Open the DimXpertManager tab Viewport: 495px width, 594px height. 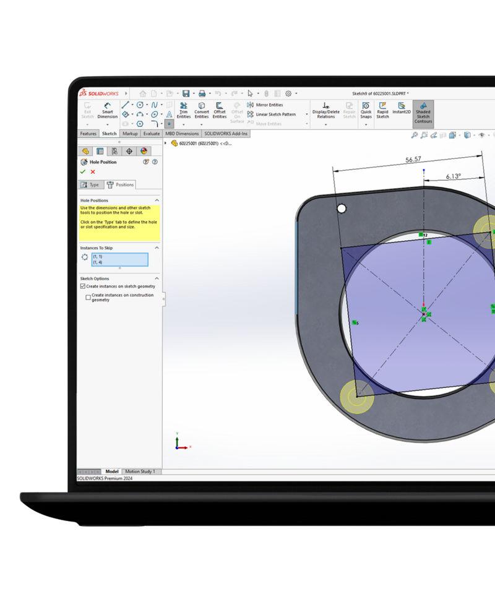[129, 151]
